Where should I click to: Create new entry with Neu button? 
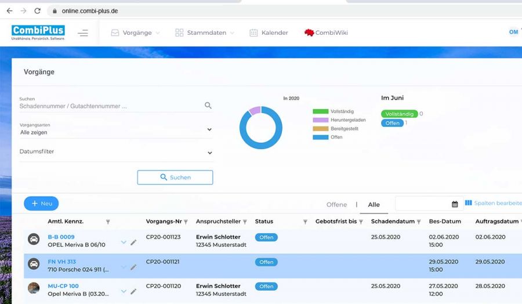click(x=41, y=204)
